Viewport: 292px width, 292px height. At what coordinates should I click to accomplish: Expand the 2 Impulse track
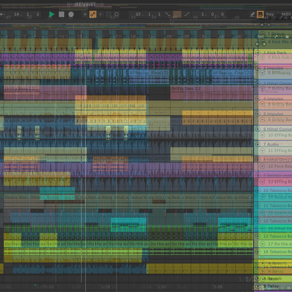coord(258,68)
